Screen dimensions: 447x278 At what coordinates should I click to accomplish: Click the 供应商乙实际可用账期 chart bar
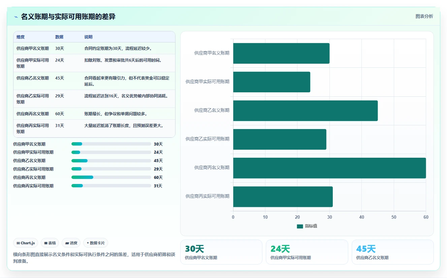click(x=280, y=139)
